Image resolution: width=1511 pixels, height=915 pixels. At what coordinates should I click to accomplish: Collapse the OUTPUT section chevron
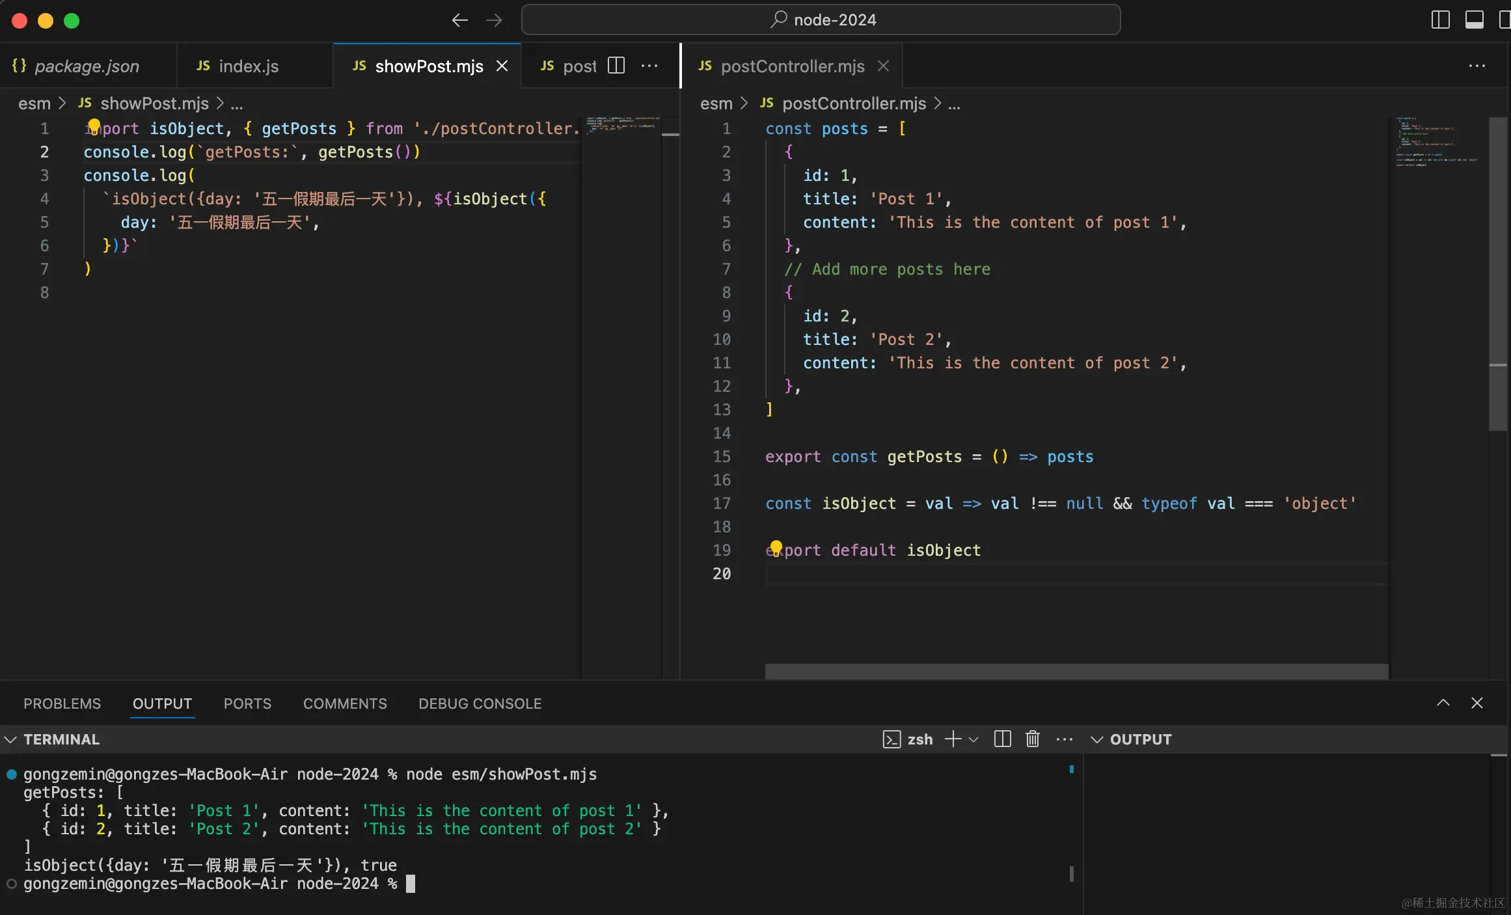point(1096,739)
